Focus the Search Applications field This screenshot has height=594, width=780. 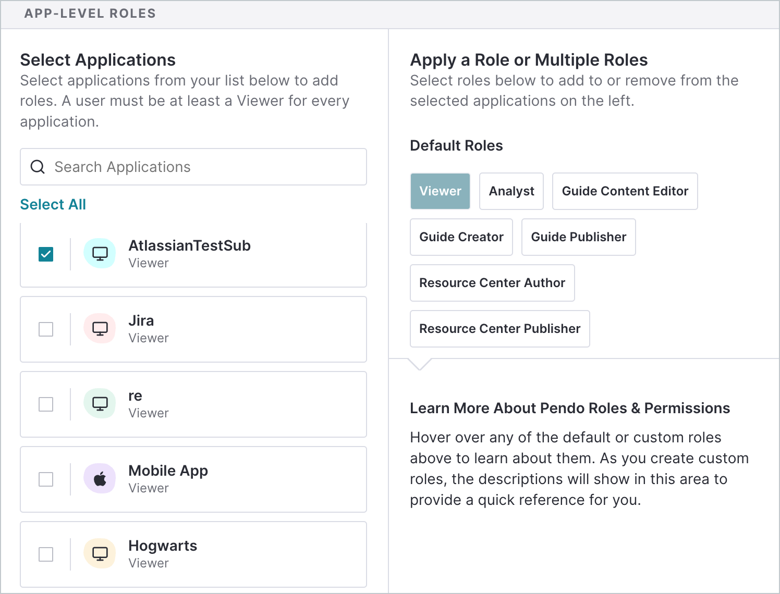tap(193, 167)
